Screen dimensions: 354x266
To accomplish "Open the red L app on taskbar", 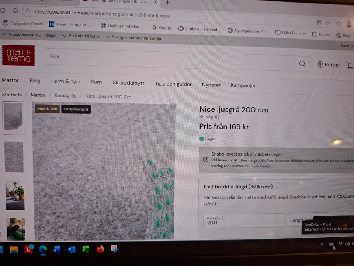I will [29, 249].
